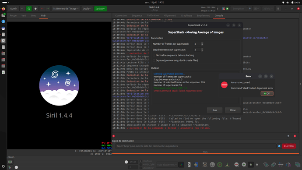Click the zoom to fit icon
The width and height of the screenshot is (302, 170).
pyautogui.click(x=251, y=165)
